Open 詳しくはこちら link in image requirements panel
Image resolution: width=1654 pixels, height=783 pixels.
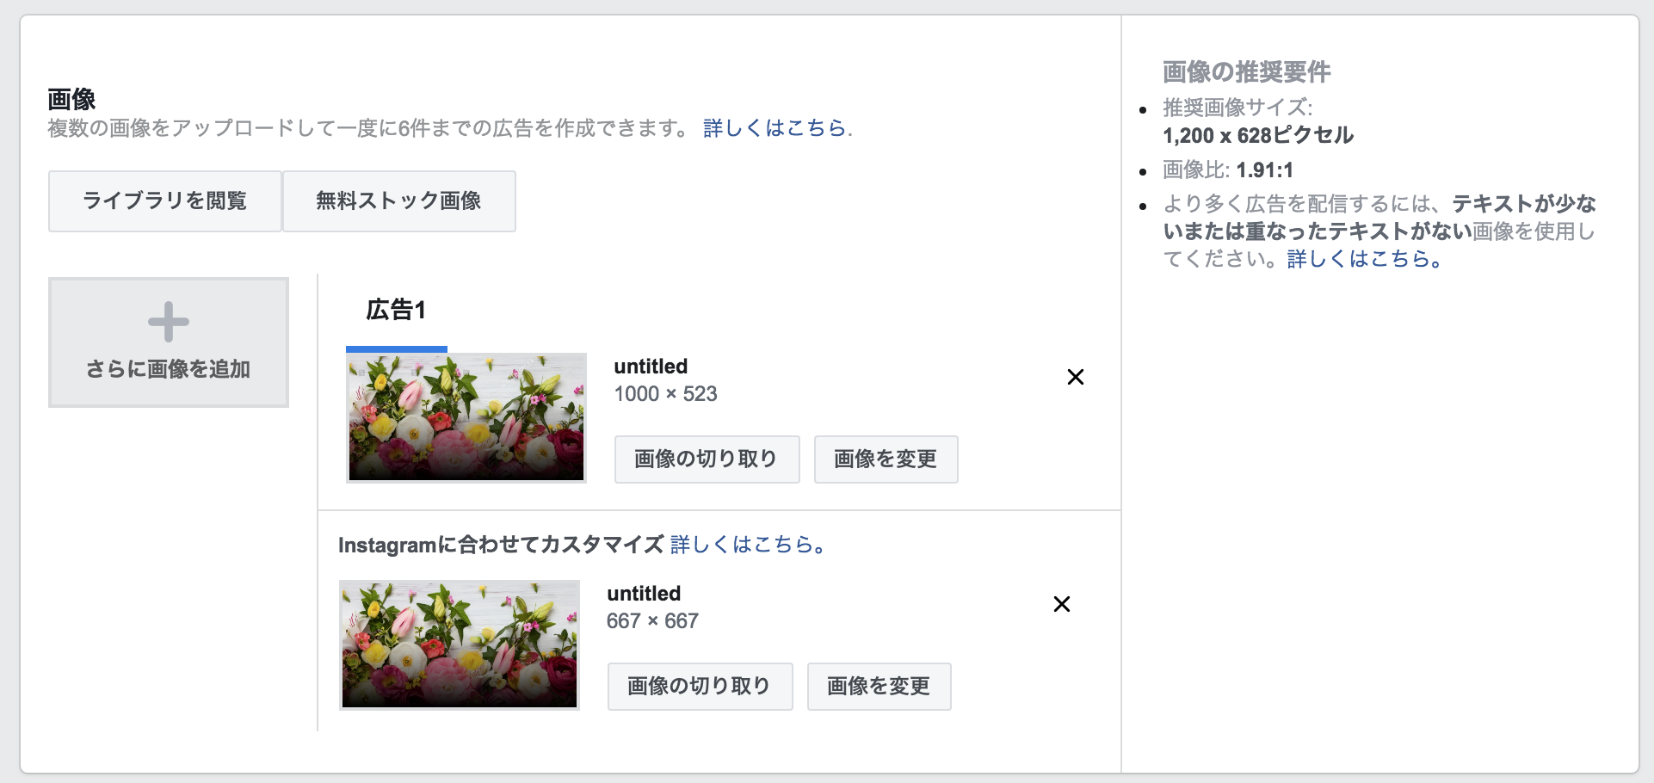pos(1364,259)
